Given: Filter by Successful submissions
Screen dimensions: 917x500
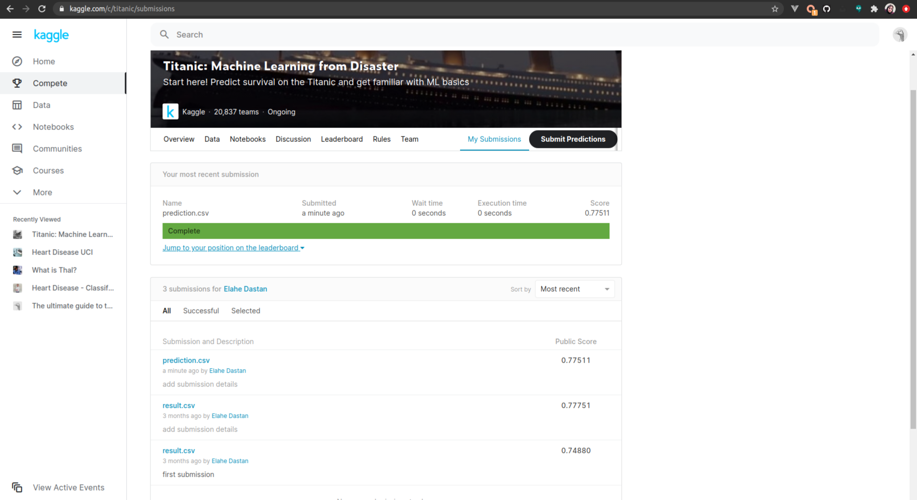Looking at the screenshot, I should pos(201,311).
